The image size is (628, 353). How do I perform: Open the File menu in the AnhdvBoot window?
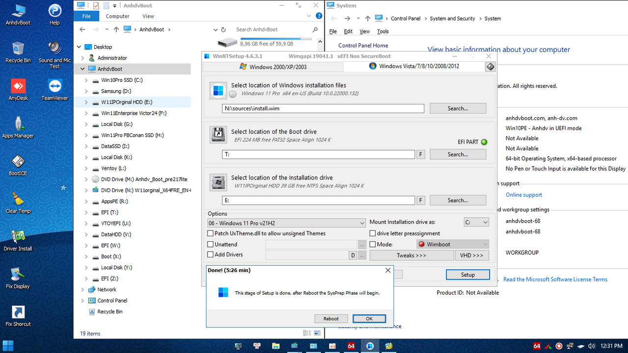[86, 16]
